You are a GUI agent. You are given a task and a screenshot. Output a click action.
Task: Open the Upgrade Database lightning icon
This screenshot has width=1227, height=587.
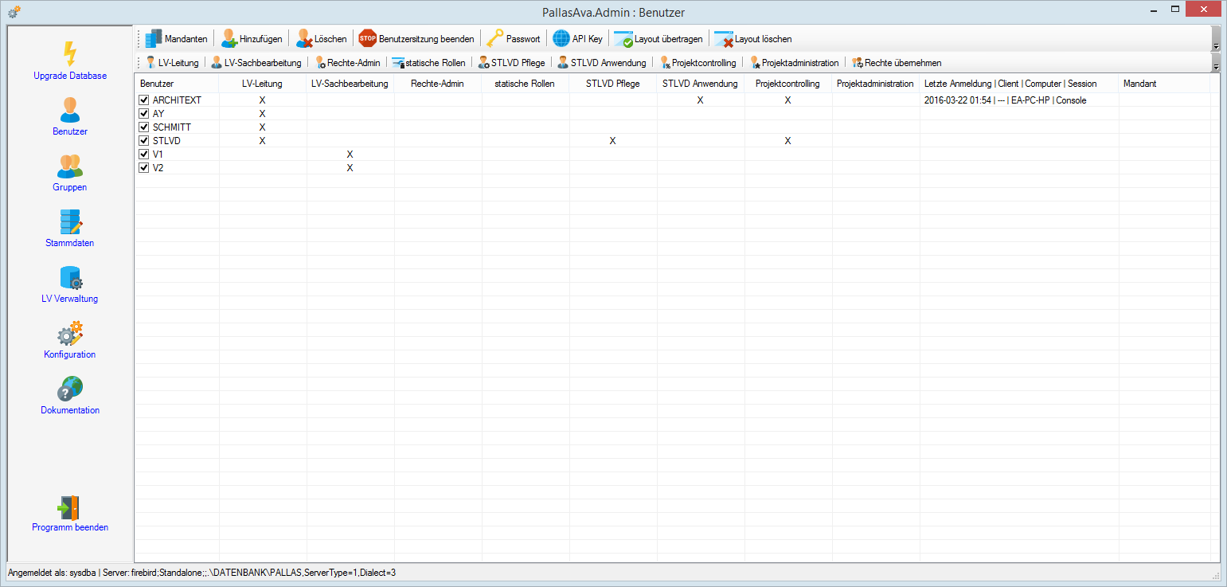click(x=70, y=53)
